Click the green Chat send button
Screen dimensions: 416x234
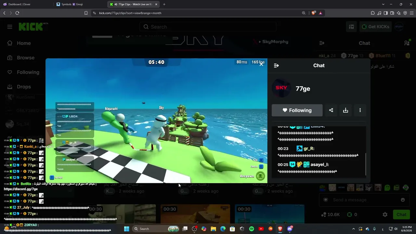coord(401,214)
